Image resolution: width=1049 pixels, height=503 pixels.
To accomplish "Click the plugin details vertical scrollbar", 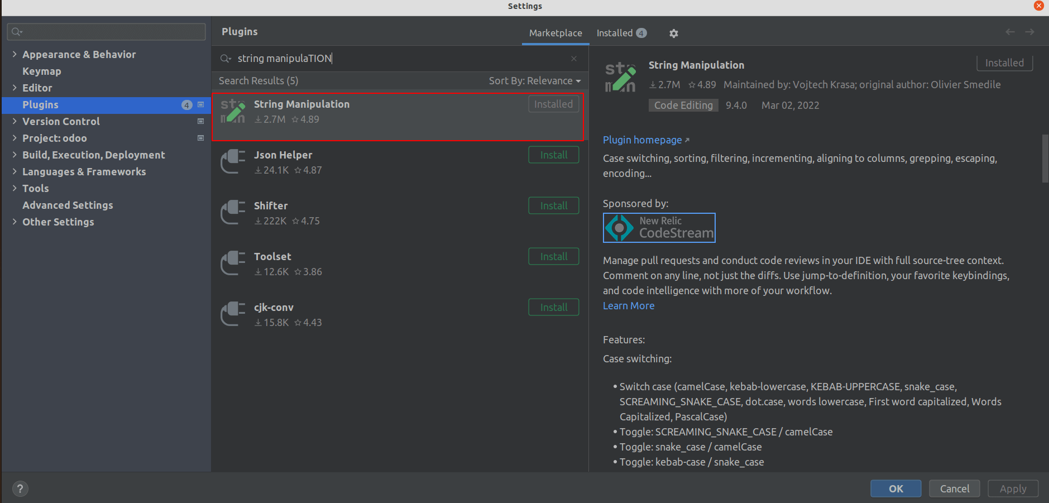I will [x=1045, y=158].
